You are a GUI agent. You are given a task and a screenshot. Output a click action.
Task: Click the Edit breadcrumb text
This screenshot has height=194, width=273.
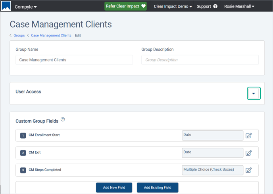(x=78, y=35)
